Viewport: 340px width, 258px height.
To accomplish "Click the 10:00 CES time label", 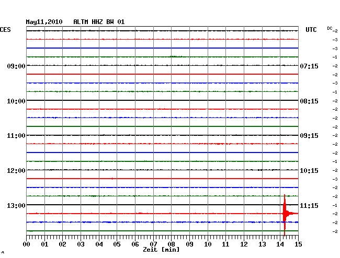I will click(16, 101).
